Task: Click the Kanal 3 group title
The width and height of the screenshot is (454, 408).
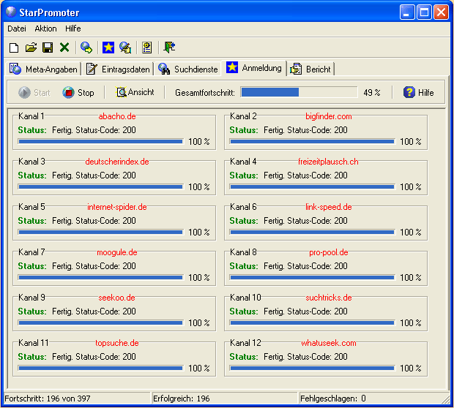Action: [31, 162]
